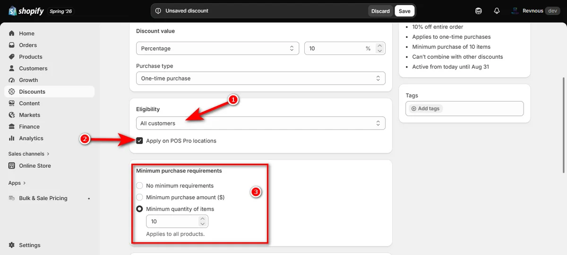Expand the Apps section
The width and height of the screenshot is (567, 255).
pos(17,183)
